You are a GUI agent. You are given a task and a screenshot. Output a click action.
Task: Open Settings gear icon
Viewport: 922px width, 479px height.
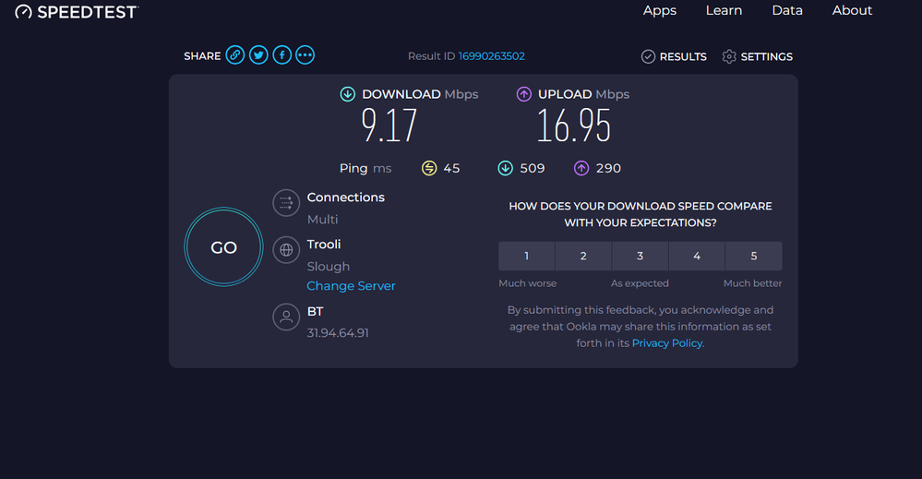[x=729, y=56]
